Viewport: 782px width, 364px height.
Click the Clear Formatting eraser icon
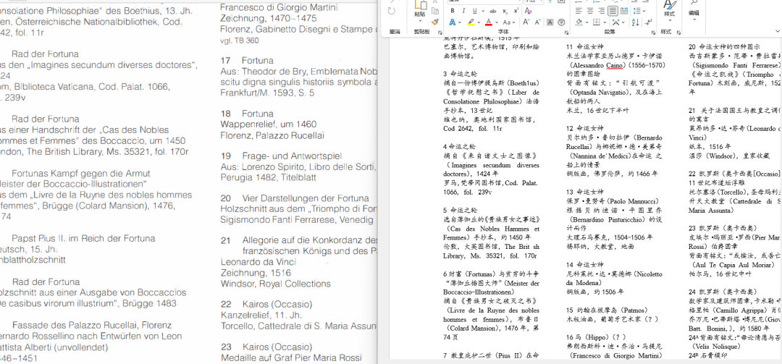[x=528, y=11]
